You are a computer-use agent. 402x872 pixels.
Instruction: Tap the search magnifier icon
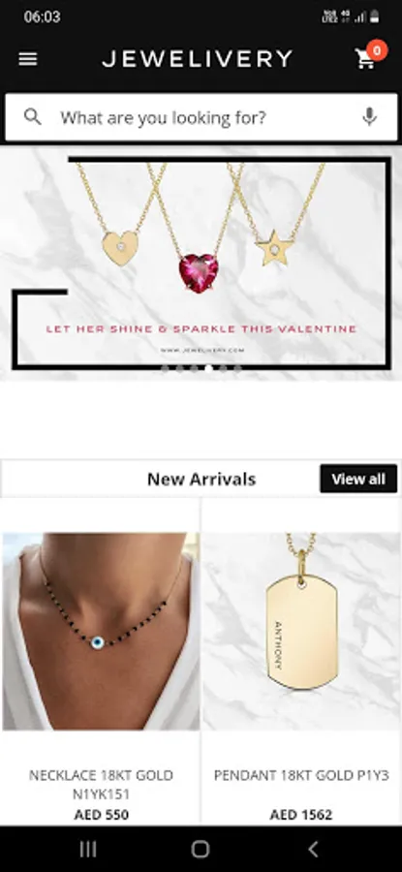tap(33, 117)
